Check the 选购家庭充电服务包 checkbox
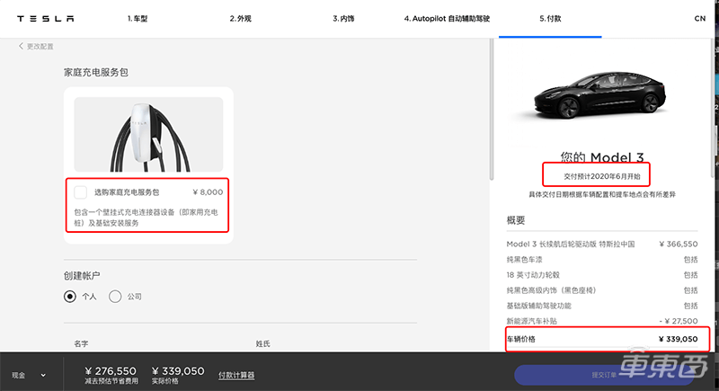Image resolution: width=719 pixels, height=391 pixels. click(x=81, y=192)
